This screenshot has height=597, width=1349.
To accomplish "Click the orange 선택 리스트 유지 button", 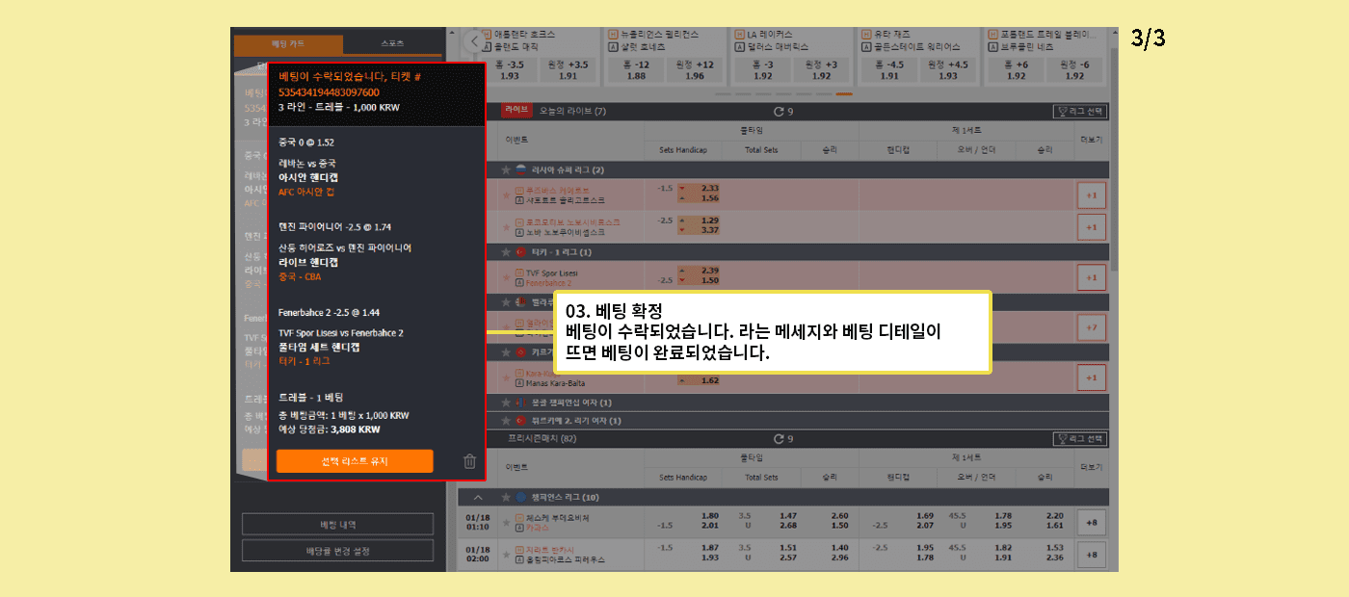I will pos(355,461).
